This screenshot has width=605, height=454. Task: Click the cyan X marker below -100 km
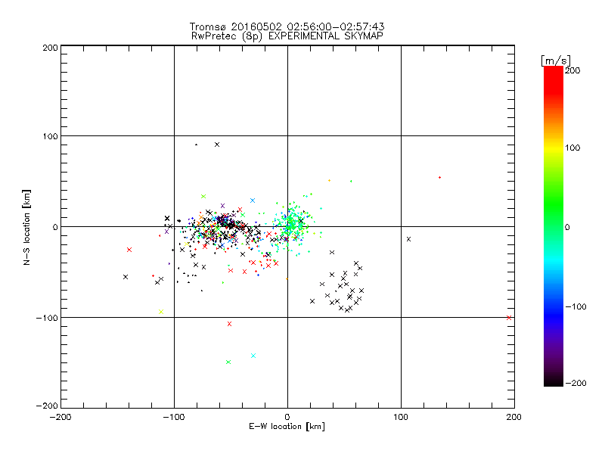[x=253, y=356]
